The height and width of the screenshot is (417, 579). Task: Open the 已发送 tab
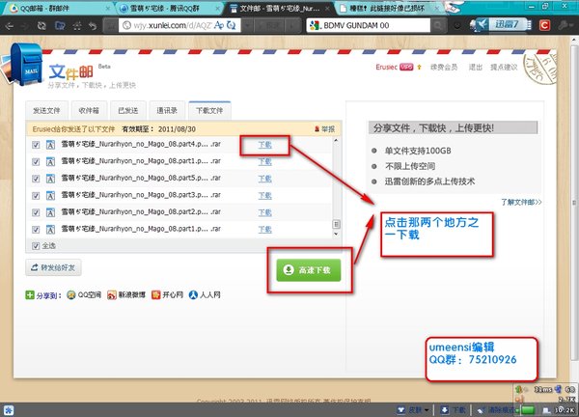tap(128, 110)
